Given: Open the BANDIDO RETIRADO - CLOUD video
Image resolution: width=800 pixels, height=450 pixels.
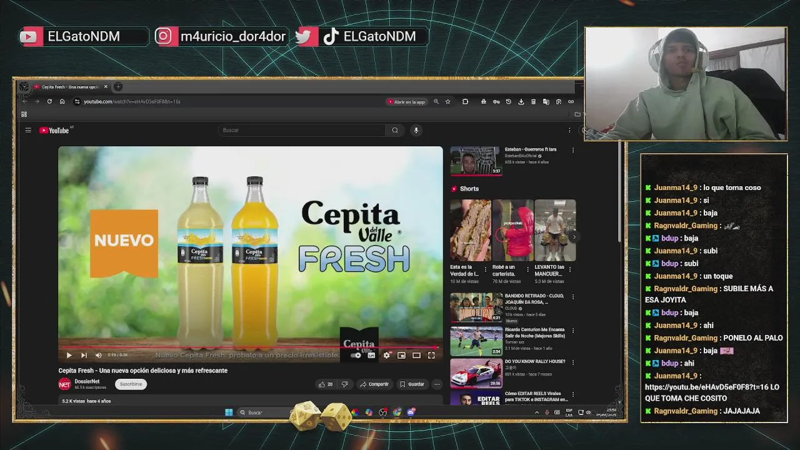Looking at the screenshot, I should tap(476, 307).
